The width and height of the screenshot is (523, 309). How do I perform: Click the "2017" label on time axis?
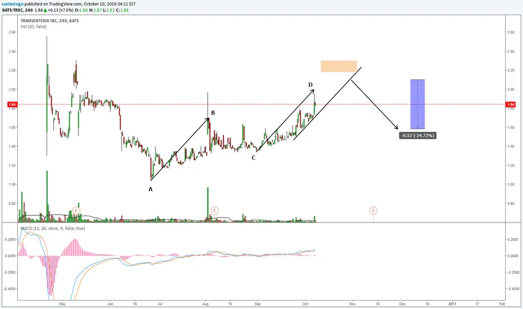[452, 304]
